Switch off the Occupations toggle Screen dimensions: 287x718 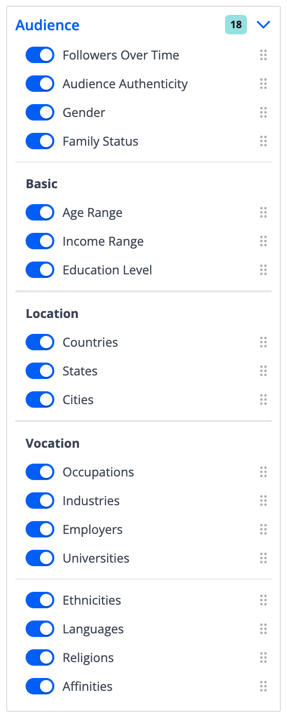[x=40, y=472]
